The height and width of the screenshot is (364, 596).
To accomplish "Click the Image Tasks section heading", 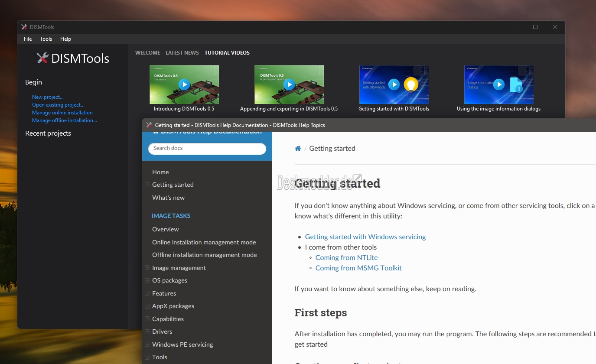I will click(x=171, y=216).
